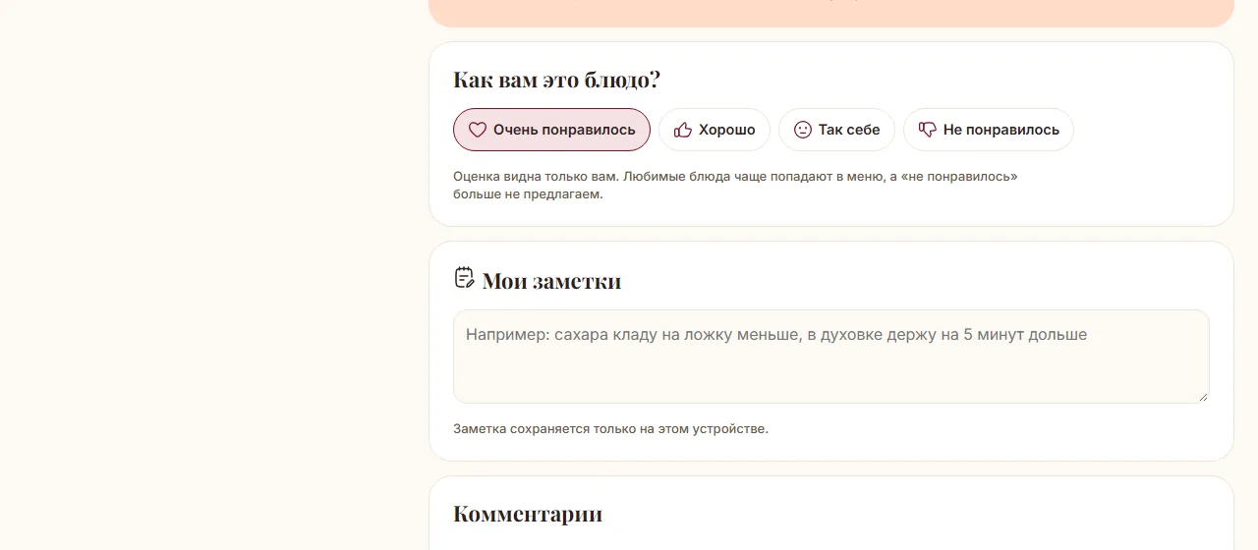Viewport: 1258px width, 550px height.
Task: Click the "Оценка видна только вам" hint text
Action: tap(735, 186)
